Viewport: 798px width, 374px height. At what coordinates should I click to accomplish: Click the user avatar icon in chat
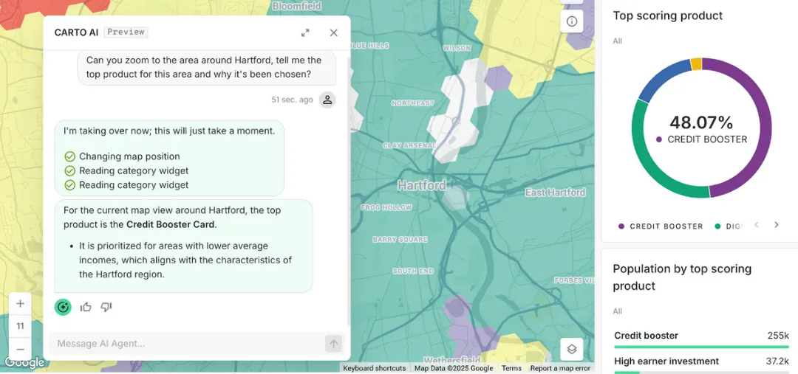[327, 100]
